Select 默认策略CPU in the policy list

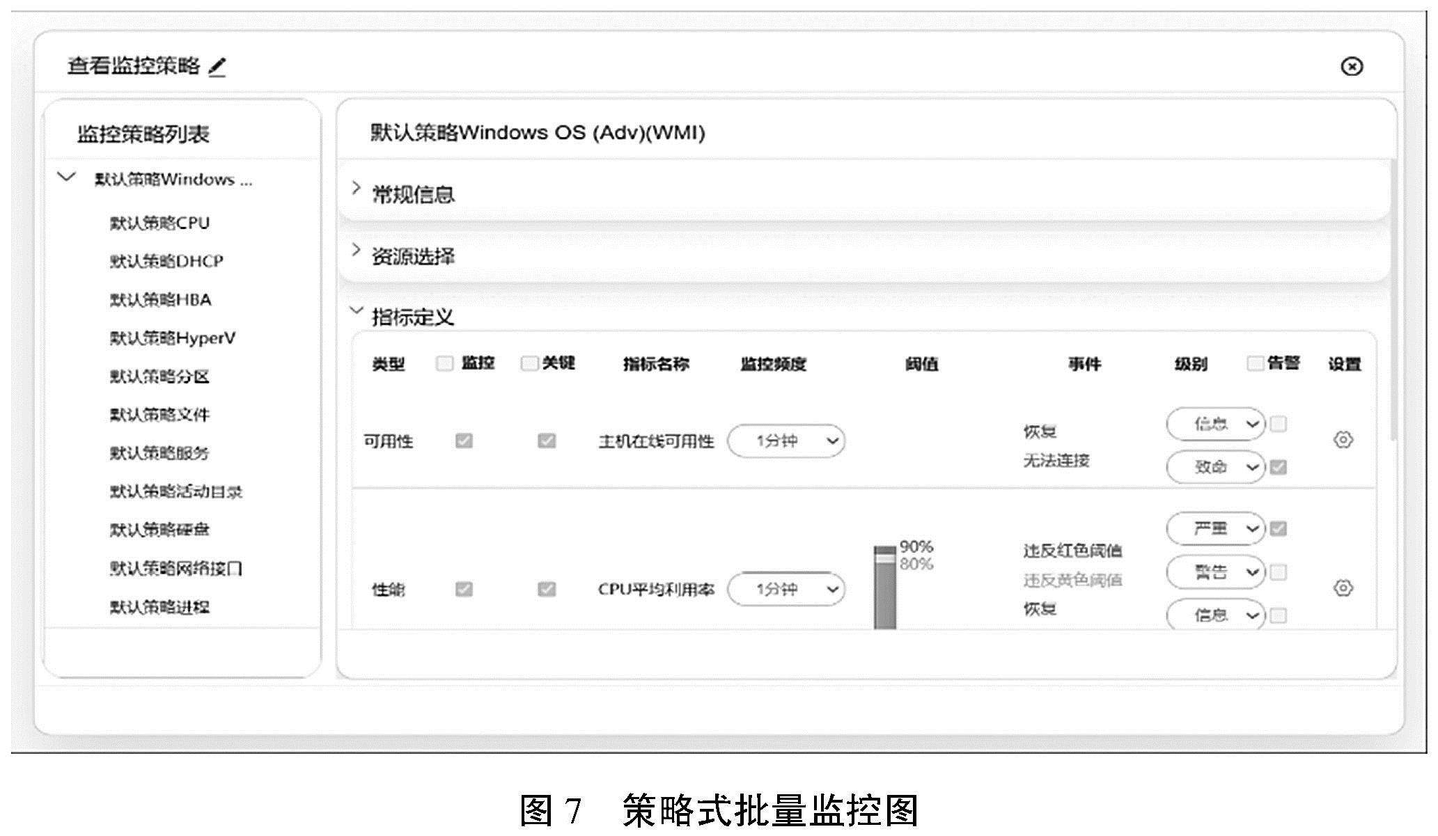pos(159,223)
